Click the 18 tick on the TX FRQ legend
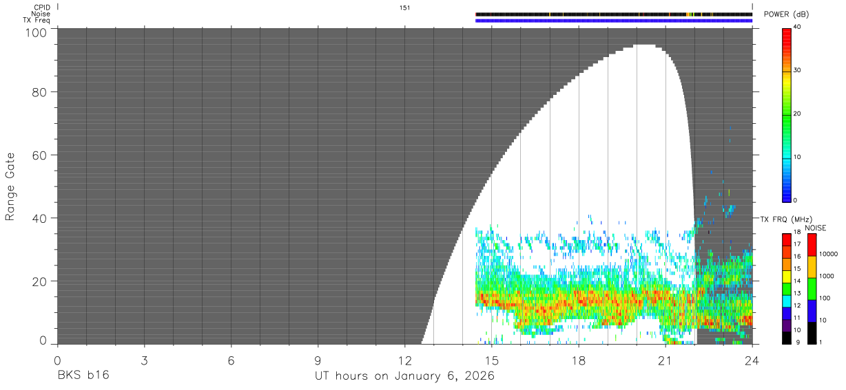Image resolution: width=846 pixels, height=390 pixels. click(x=796, y=232)
